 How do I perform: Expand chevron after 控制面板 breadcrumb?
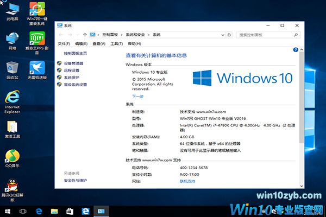click(122, 35)
